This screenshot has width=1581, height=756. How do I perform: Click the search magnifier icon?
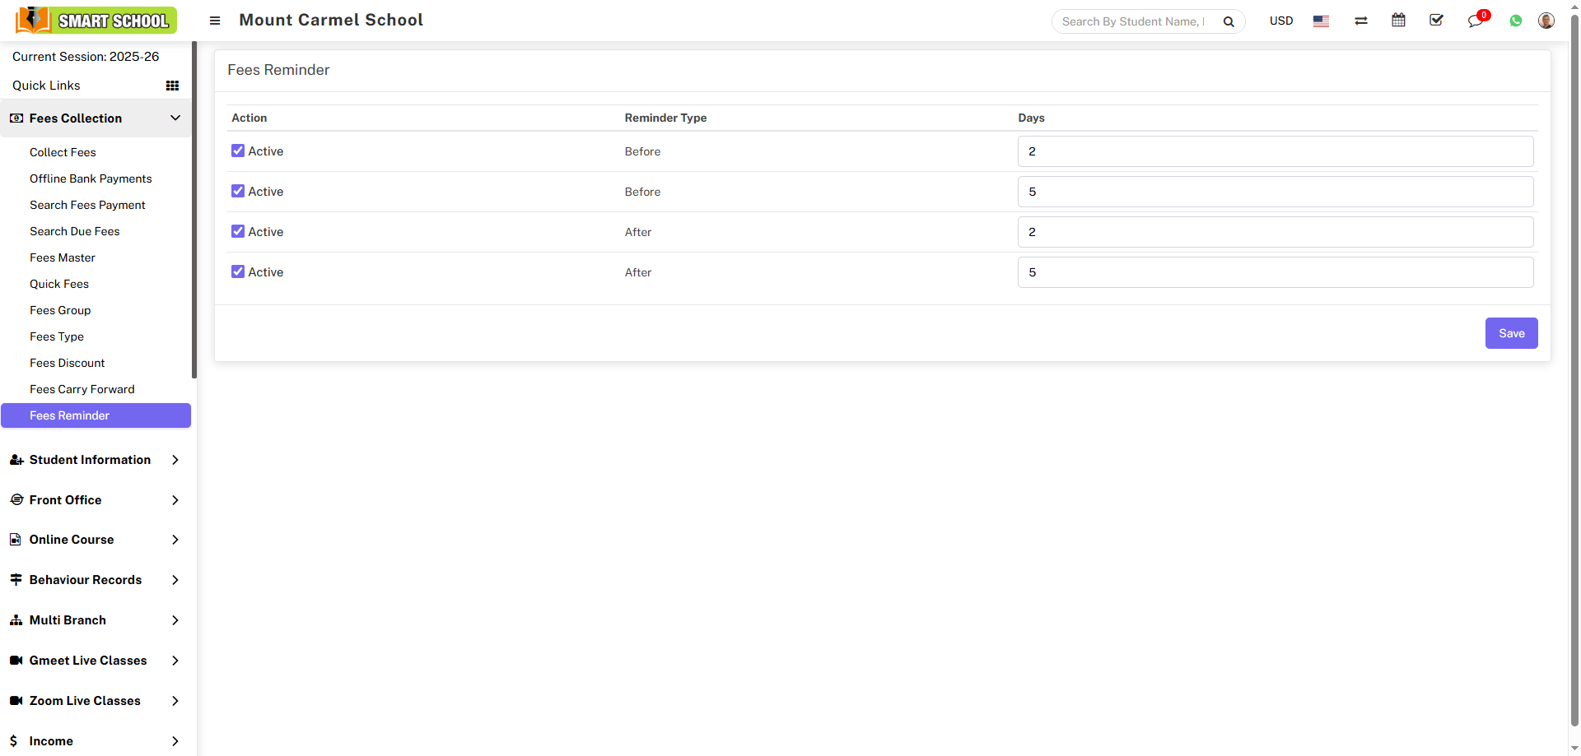coord(1229,21)
